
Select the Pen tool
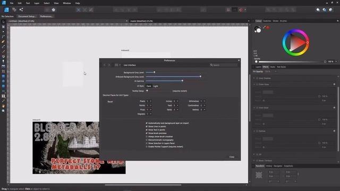click(x=3, y=41)
